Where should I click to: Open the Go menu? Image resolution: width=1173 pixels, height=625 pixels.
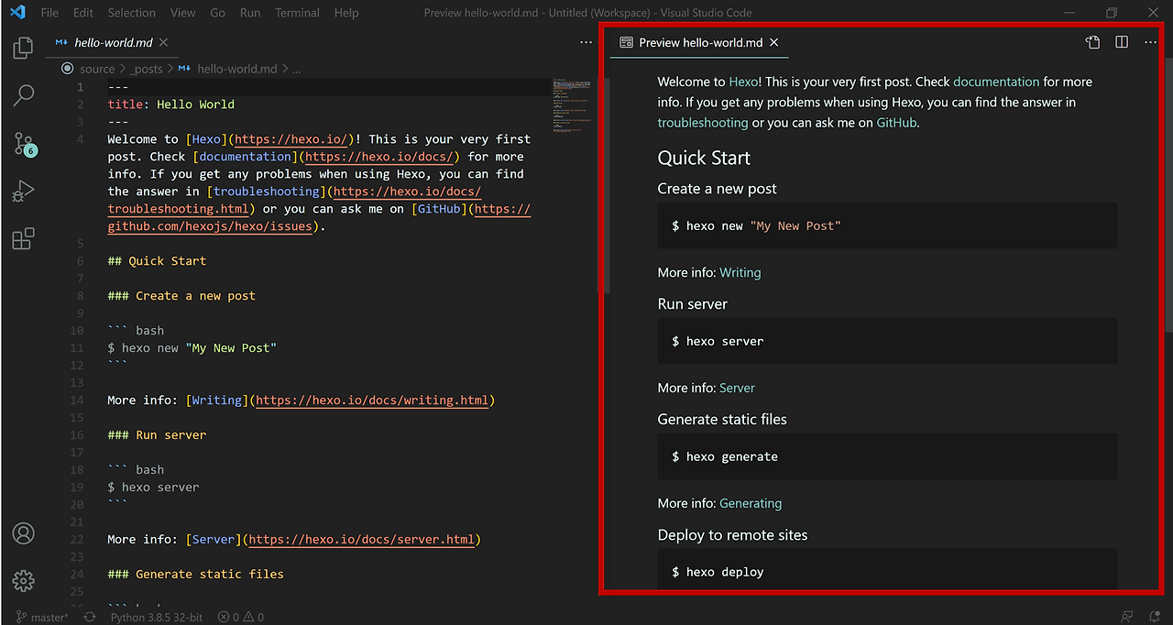pyautogui.click(x=217, y=13)
